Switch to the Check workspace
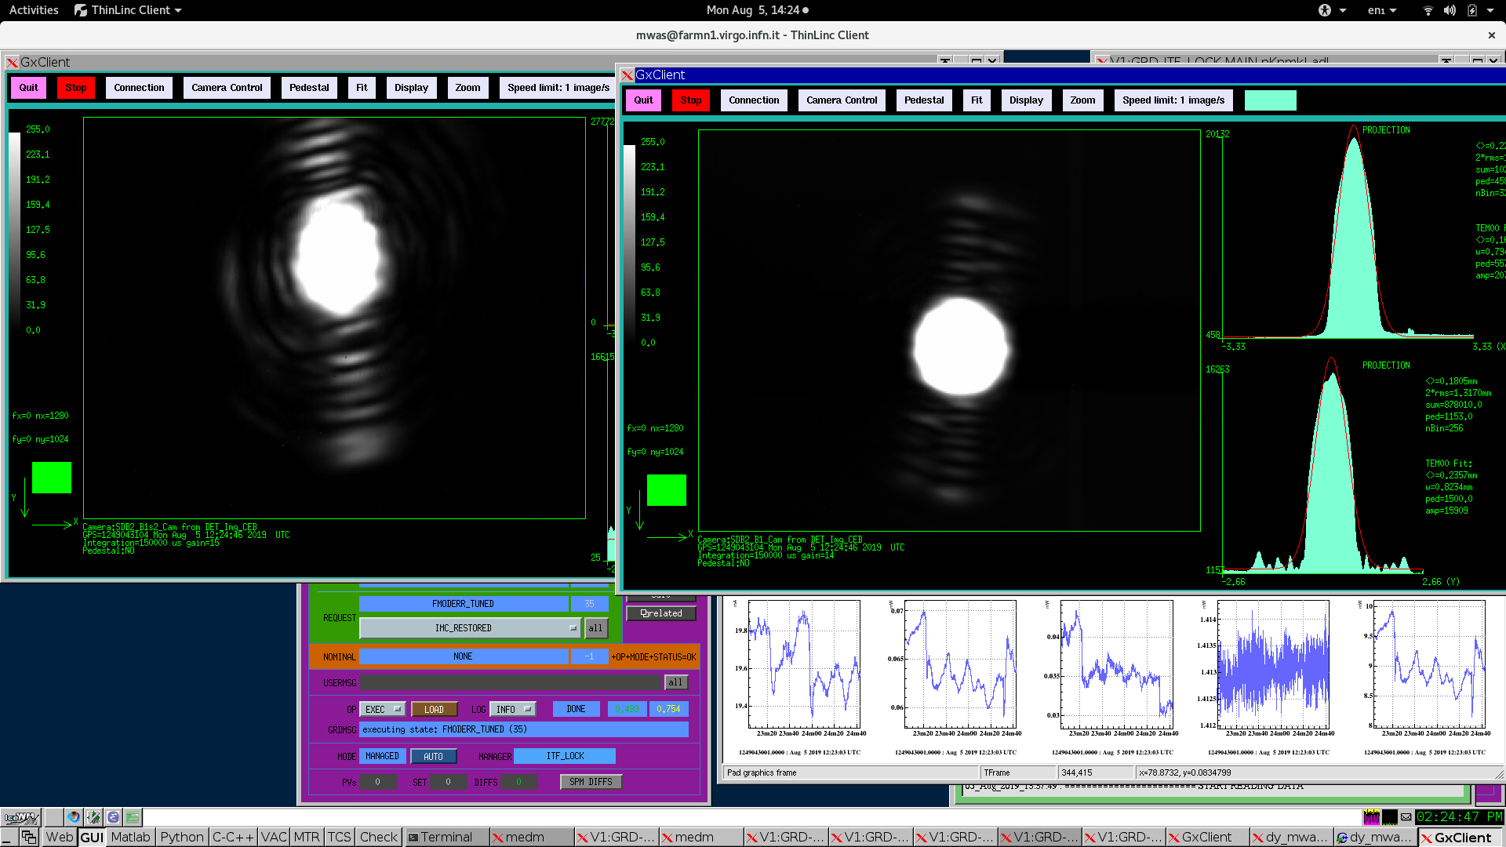The height and width of the screenshot is (847, 1506). click(x=379, y=838)
